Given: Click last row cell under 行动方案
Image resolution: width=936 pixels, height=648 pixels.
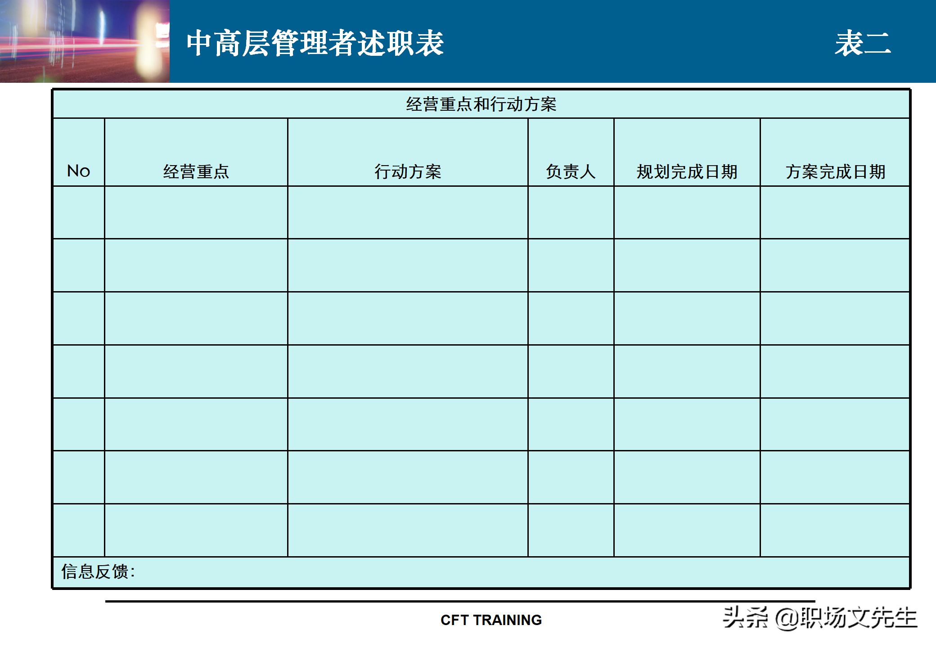Looking at the screenshot, I should click(408, 530).
